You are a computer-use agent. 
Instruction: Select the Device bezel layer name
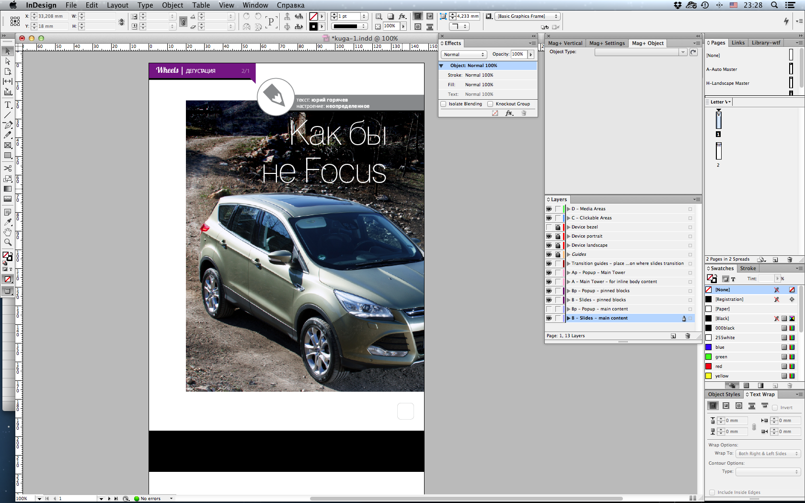point(585,227)
